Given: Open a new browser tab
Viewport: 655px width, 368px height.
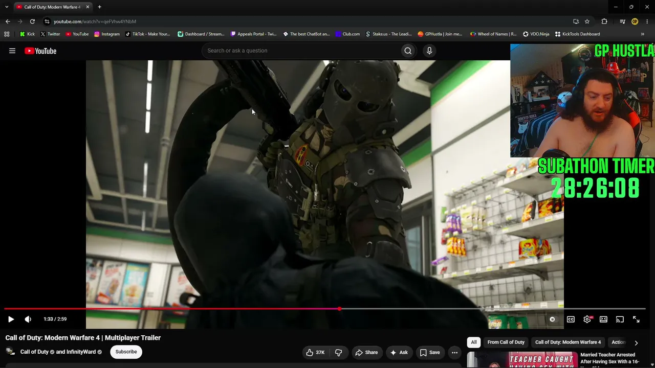Looking at the screenshot, I should (x=99, y=7).
